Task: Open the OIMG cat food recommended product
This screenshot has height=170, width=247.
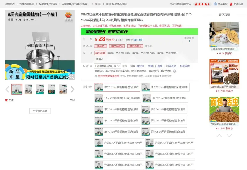Action: [224, 72]
